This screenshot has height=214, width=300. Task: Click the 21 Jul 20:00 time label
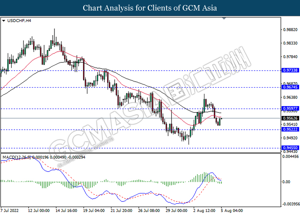pyautogui.click(x=121, y=211)
